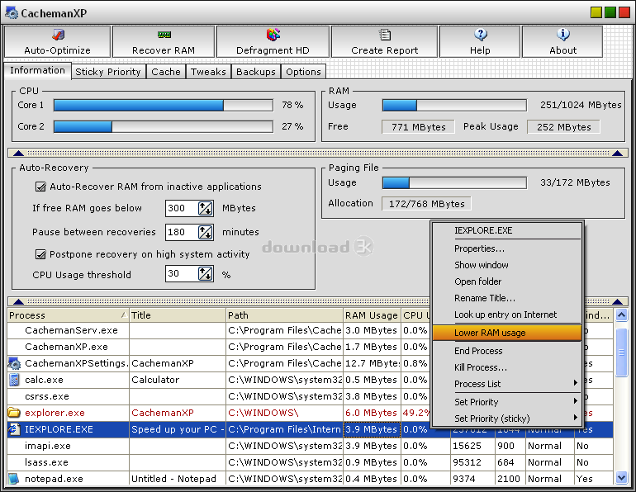
Task: Open Help from the toolbar
Action: (x=480, y=42)
